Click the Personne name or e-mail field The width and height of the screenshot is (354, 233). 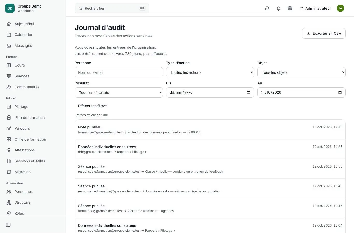coord(119,72)
